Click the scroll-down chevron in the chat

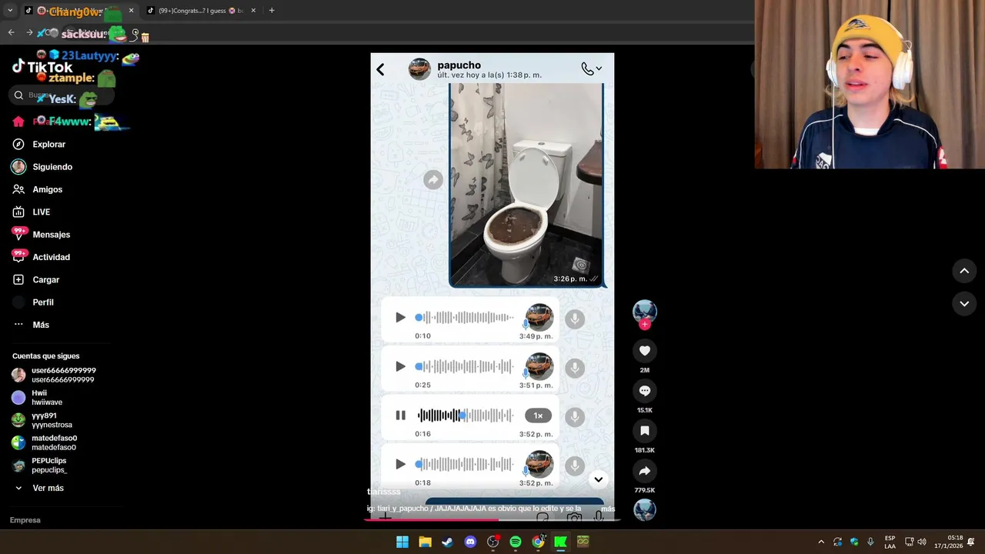coord(598,479)
